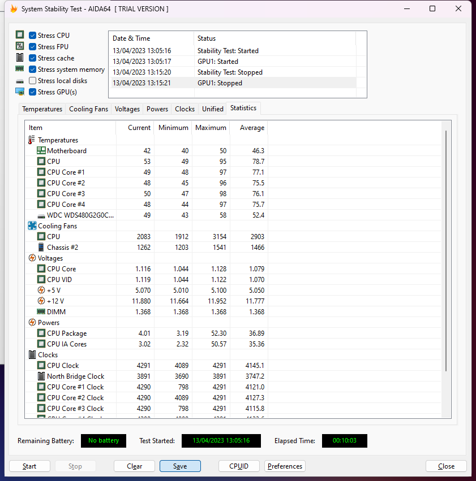Select the 'GPU1: Stopped' log entry
Viewport: 476px width, 481px height.
pyautogui.click(x=233, y=83)
